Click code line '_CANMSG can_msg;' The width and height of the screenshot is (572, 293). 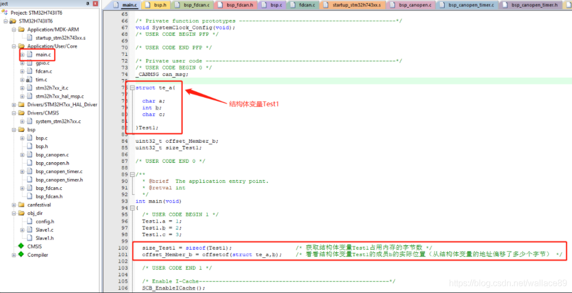162,74
